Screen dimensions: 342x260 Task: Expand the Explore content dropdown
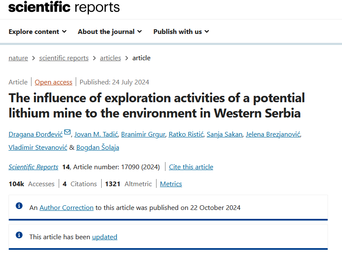pos(37,32)
